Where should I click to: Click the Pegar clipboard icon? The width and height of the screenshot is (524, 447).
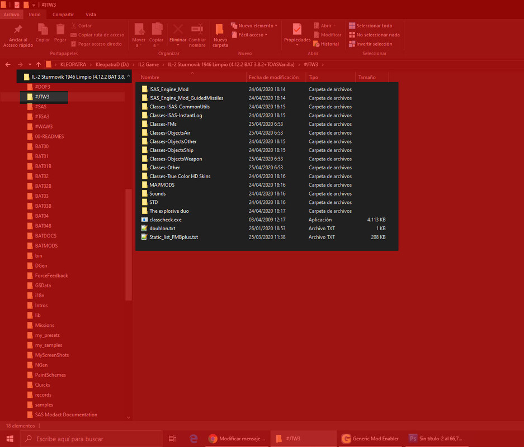pyautogui.click(x=60, y=30)
